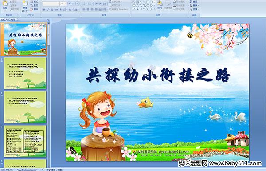The width and height of the screenshot is (266, 171).
Task: Click the Reset slide button
Action: point(34,5)
